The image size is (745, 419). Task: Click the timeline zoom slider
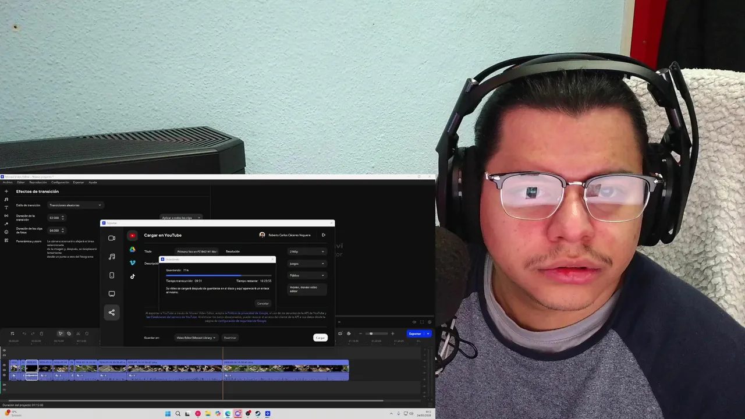coord(376,333)
